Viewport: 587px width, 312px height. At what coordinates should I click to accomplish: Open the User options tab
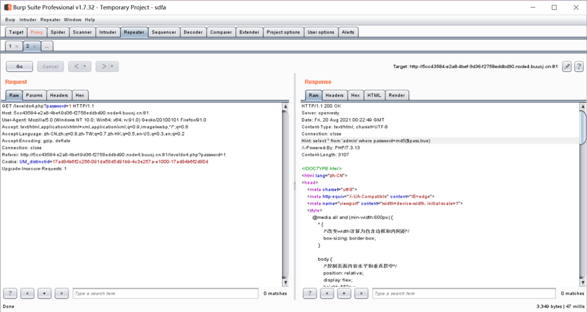(321, 32)
